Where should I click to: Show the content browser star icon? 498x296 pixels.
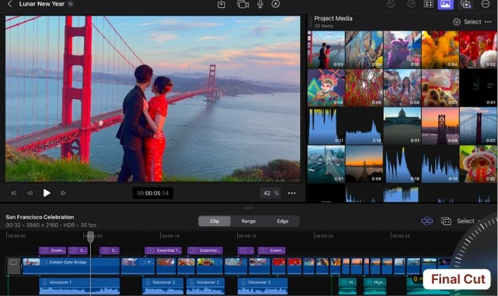click(465, 4)
